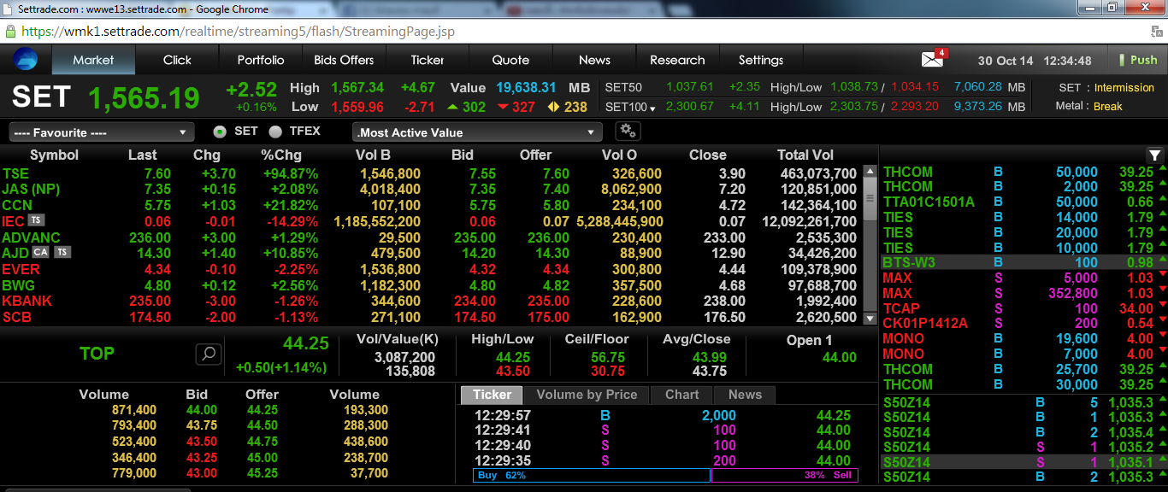This screenshot has height=492, width=1168.
Task: Open the SET100 index dropdown arrow
Action: (652, 108)
